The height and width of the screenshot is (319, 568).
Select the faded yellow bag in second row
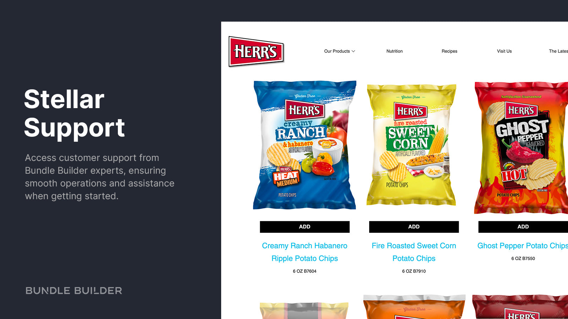coord(304,310)
